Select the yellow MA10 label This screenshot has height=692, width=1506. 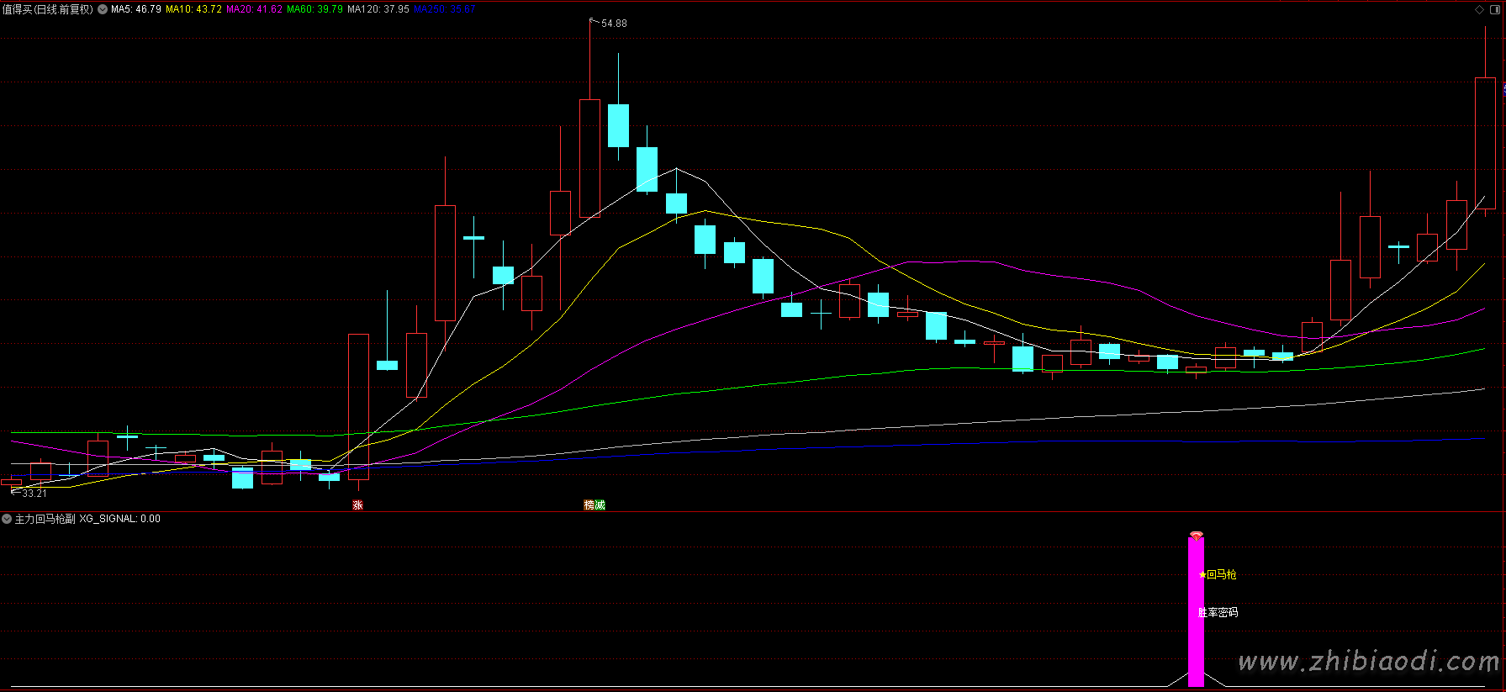(193, 9)
